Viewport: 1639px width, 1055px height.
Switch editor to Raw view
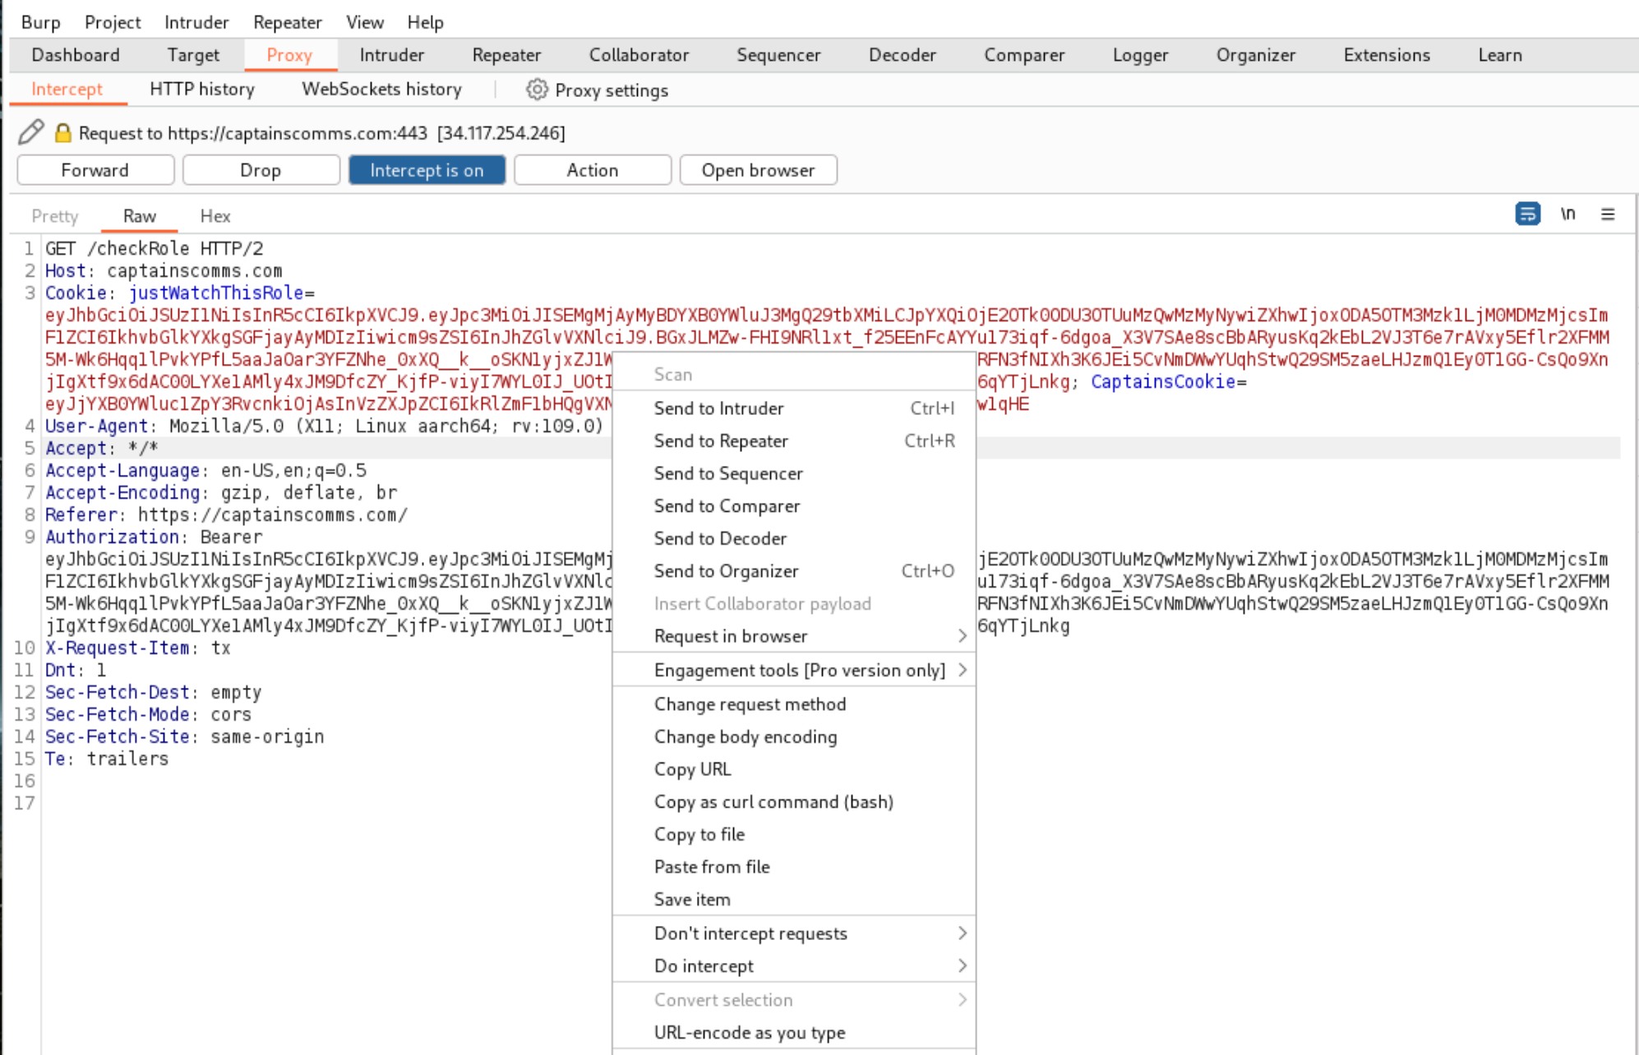[140, 216]
